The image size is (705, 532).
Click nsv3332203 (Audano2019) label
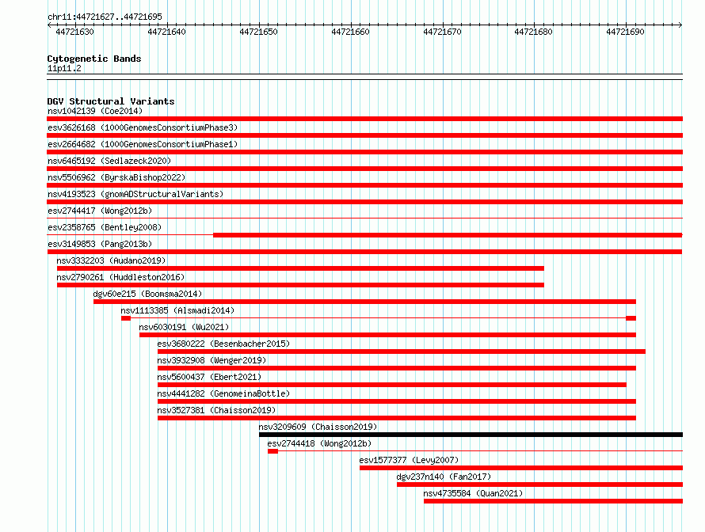[111, 260]
